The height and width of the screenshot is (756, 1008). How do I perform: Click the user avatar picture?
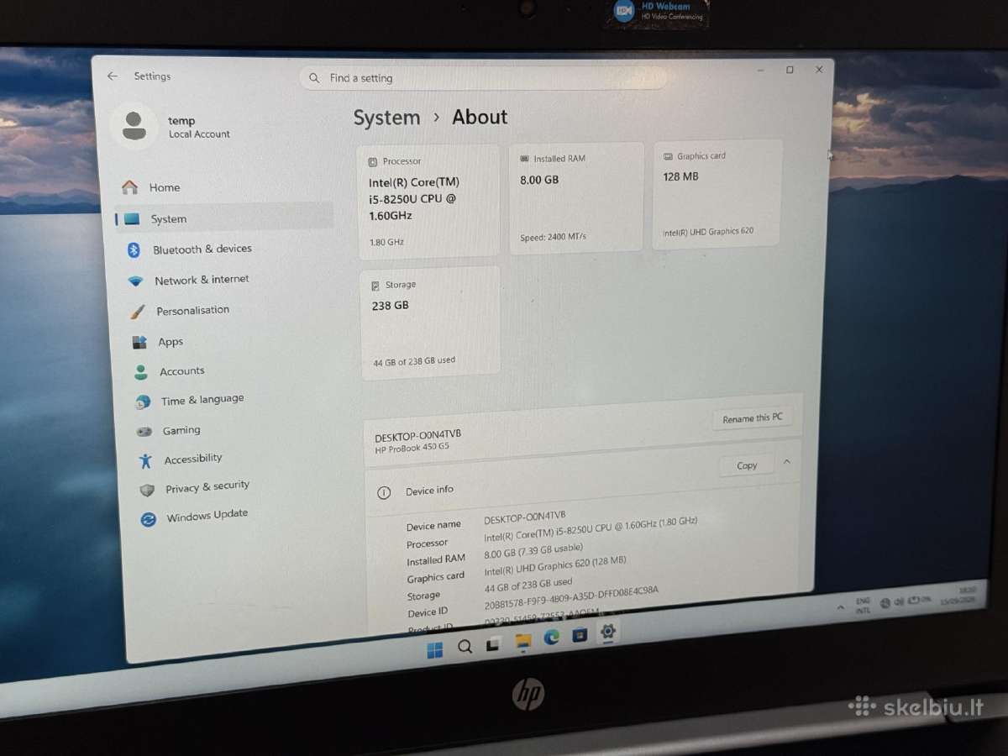tap(134, 125)
